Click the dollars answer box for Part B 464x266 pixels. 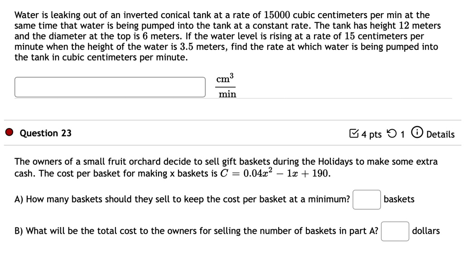point(395,231)
